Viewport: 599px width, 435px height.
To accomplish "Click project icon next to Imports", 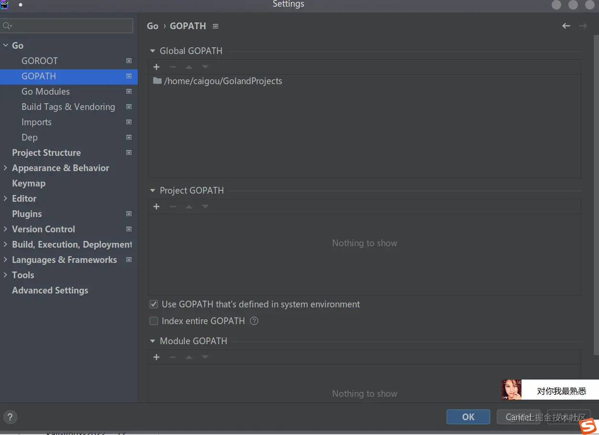I will click(x=129, y=122).
